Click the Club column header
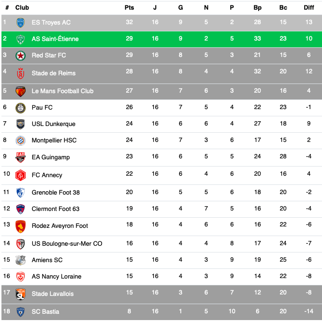 coord(22,8)
